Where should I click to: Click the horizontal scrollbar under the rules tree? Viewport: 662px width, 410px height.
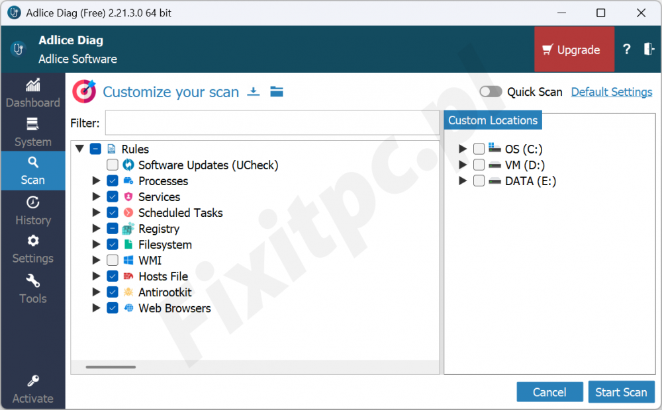pyautogui.click(x=111, y=367)
